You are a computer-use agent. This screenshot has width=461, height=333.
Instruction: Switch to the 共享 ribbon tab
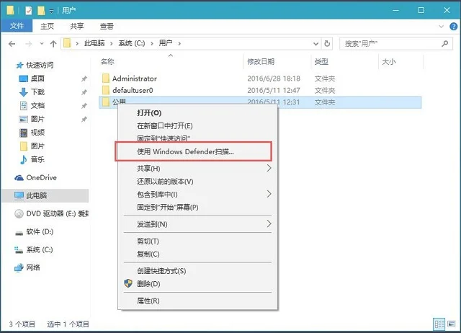(x=77, y=26)
